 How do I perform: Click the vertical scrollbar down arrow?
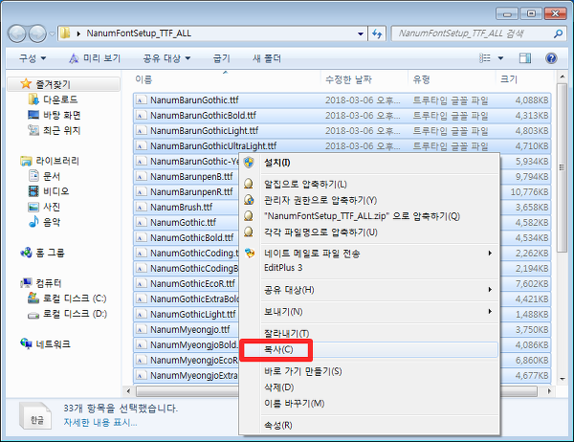pyautogui.click(x=562, y=379)
